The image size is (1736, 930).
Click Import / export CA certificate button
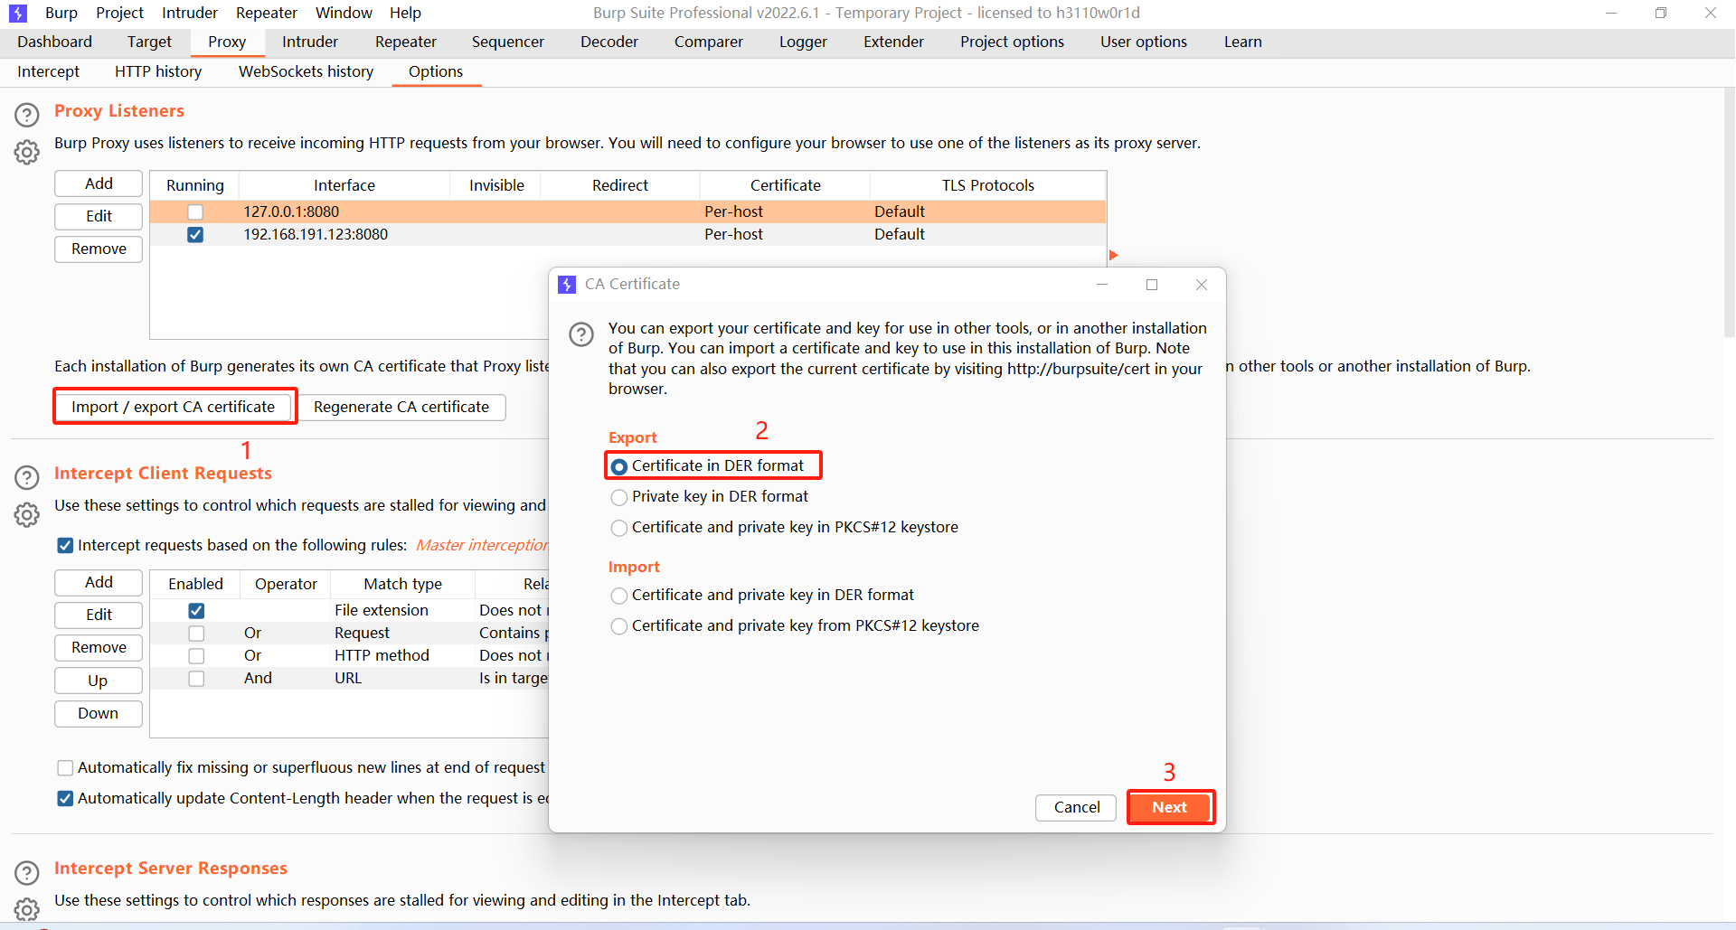(x=174, y=407)
